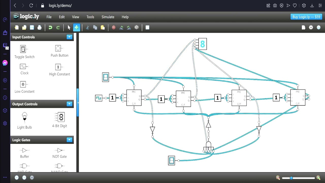325x183 pixels.
Task: Collapse the Logic Gates panel
Action: 69,140
